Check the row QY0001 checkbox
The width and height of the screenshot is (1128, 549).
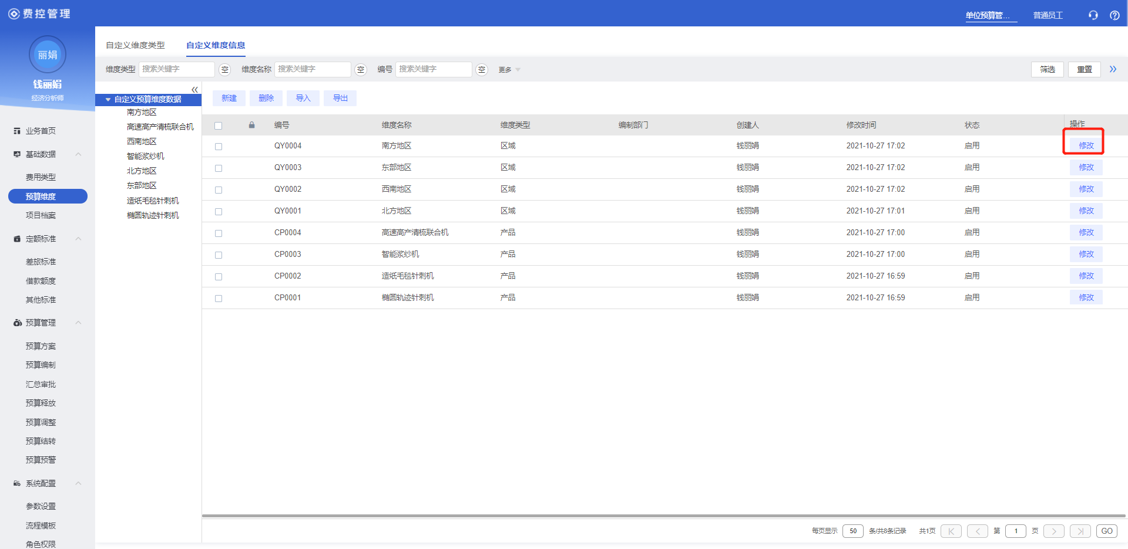click(x=219, y=212)
